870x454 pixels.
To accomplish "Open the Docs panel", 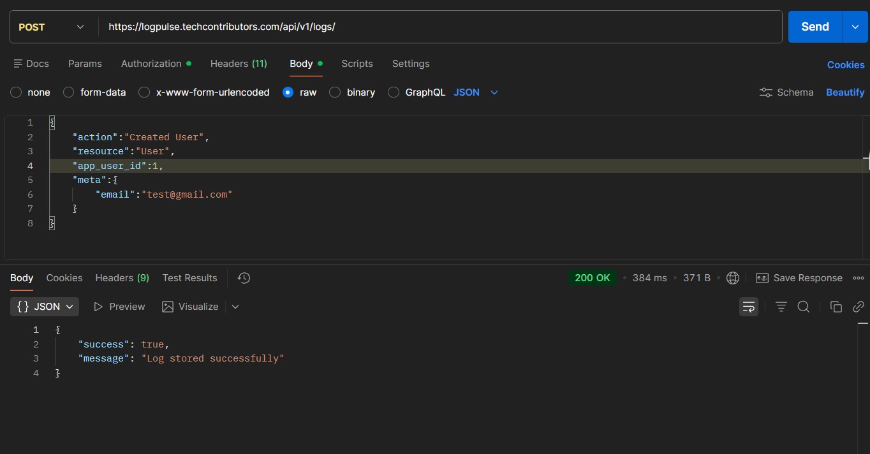I will coord(31,64).
